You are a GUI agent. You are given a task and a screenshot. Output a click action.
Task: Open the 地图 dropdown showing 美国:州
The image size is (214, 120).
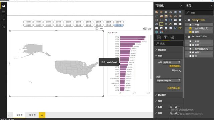coord(172,62)
